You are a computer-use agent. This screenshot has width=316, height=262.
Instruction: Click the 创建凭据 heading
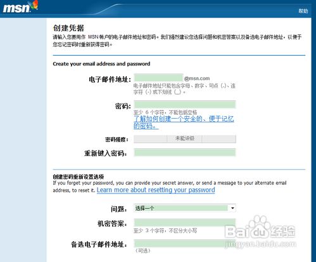(68, 28)
